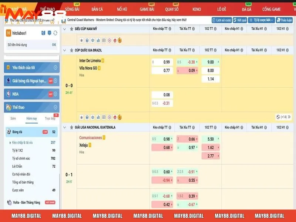Select Tỷ lệ 1X2 bet type
Image resolution: width=296 pixels, height=222 pixels.
pos(17,151)
